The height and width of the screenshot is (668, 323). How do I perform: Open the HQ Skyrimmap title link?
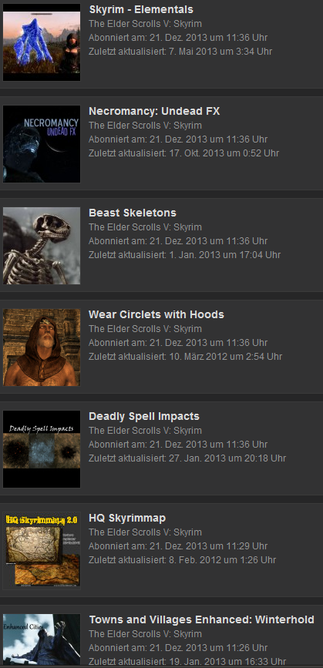[127, 519]
